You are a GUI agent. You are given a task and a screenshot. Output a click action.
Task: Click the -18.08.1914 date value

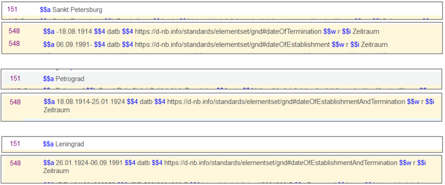click(74, 32)
